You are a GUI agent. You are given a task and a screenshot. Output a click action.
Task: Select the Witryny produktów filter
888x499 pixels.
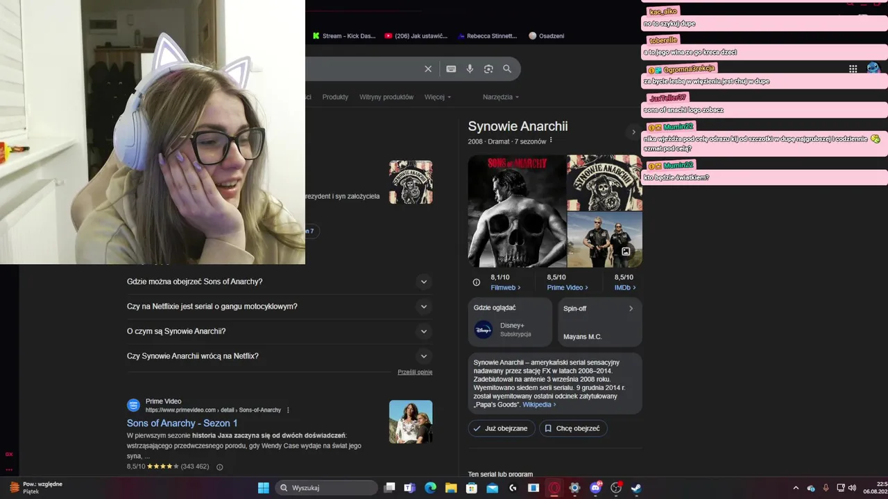pos(386,97)
